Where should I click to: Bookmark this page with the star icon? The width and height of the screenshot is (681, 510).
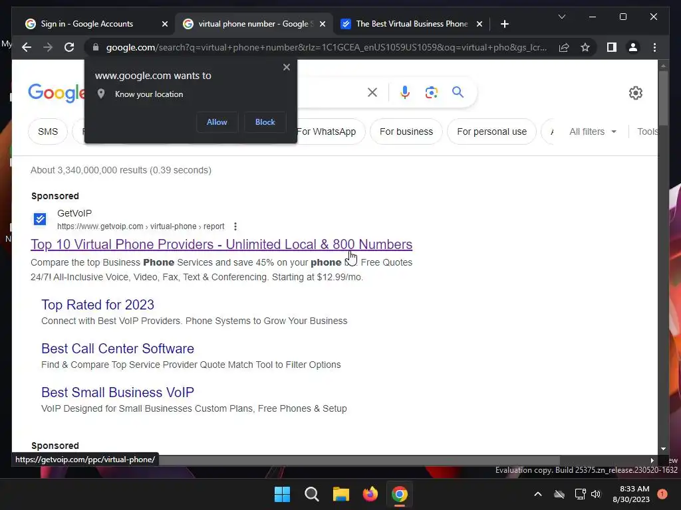585,47
